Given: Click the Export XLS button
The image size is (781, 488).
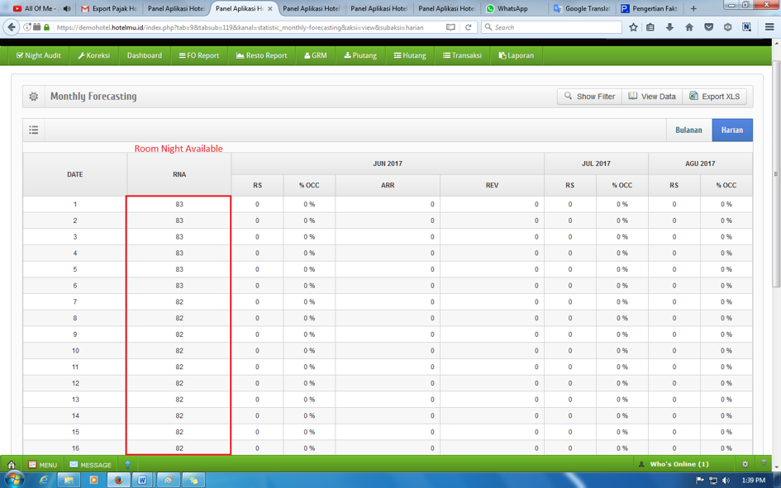Looking at the screenshot, I should click(x=714, y=97).
